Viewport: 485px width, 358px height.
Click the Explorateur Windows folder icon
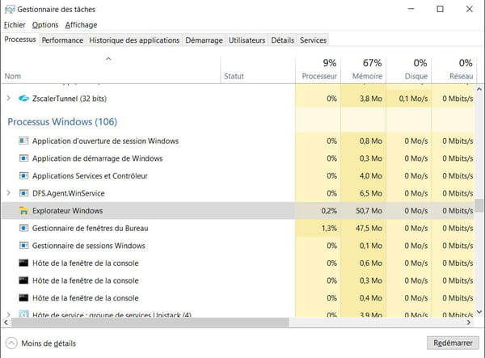(23, 211)
